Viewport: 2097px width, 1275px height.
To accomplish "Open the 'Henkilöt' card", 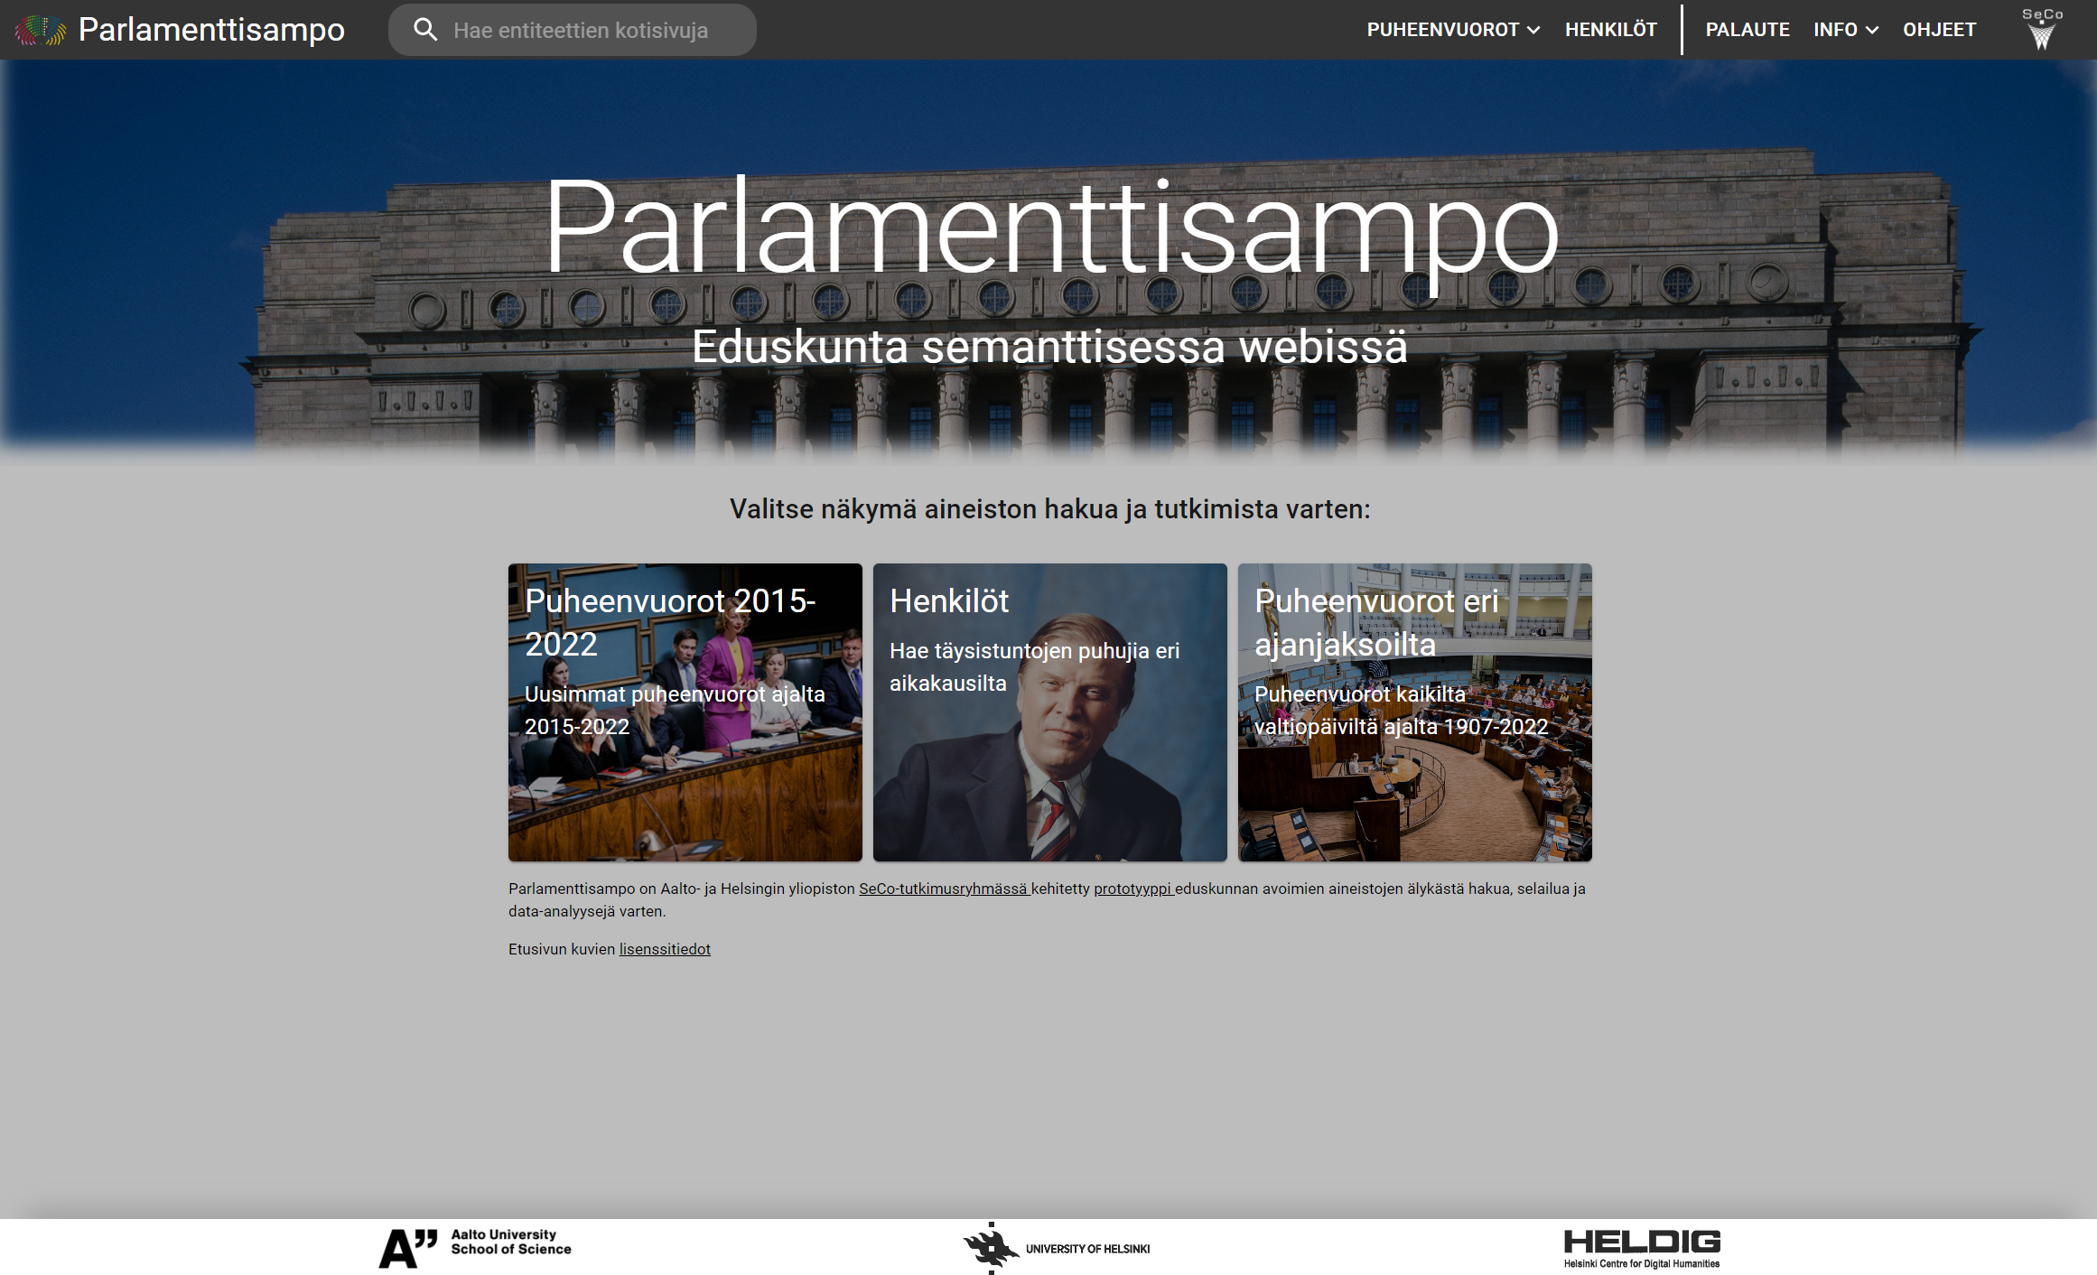I will [1050, 712].
